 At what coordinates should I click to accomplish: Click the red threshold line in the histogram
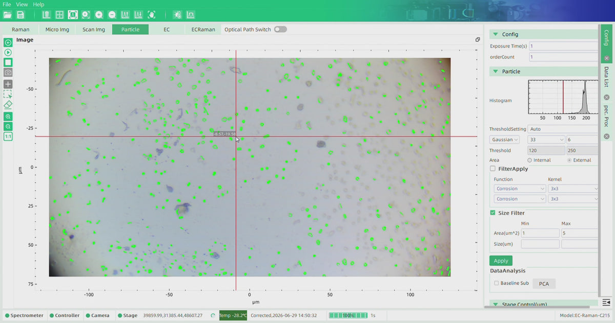563,98
